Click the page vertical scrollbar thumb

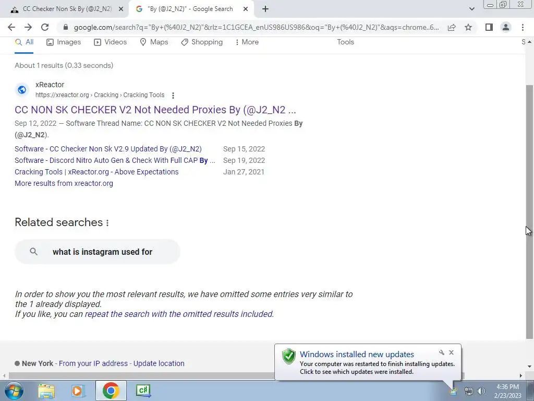[x=529, y=211]
